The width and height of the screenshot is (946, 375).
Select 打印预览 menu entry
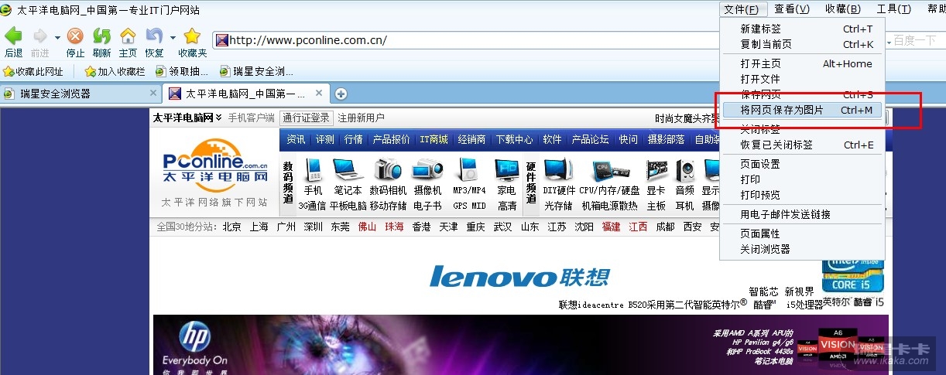pyautogui.click(x=802, y=196)
